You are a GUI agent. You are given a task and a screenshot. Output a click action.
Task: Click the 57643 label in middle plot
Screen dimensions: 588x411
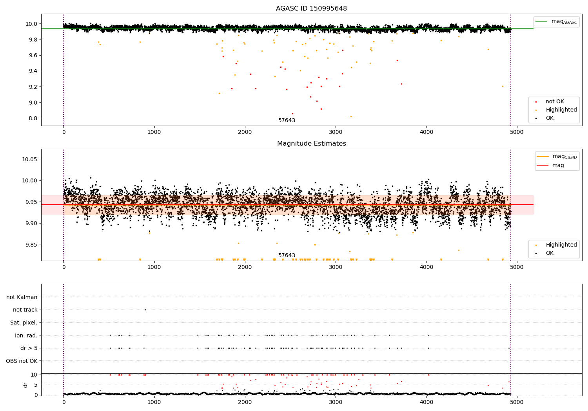click(x=287, y=256)
